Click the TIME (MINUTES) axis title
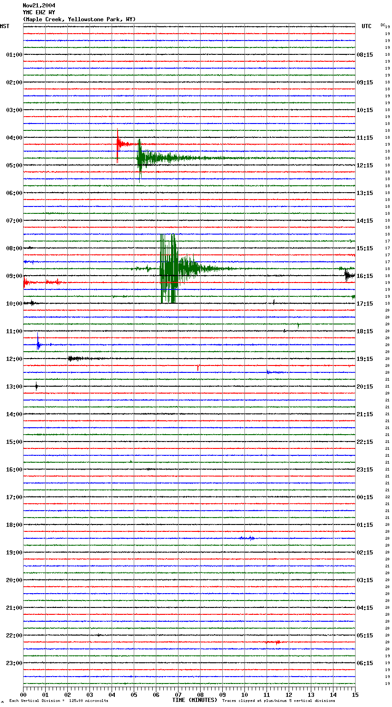 (x=195, y=700)
